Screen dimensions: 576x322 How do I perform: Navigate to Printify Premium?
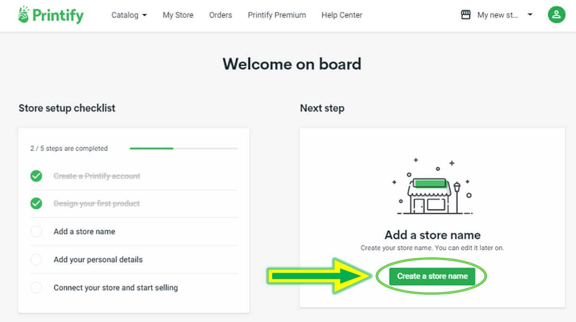277,15
